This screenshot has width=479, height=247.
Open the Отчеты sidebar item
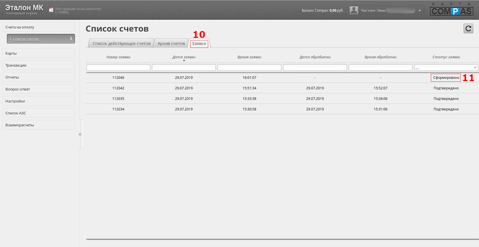pos(38,77)
